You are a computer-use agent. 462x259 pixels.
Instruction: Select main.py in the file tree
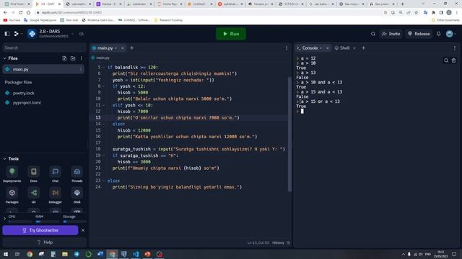(x=43, y=69)
